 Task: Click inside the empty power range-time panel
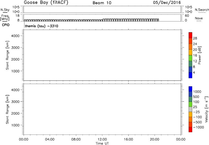click(102, 55)
